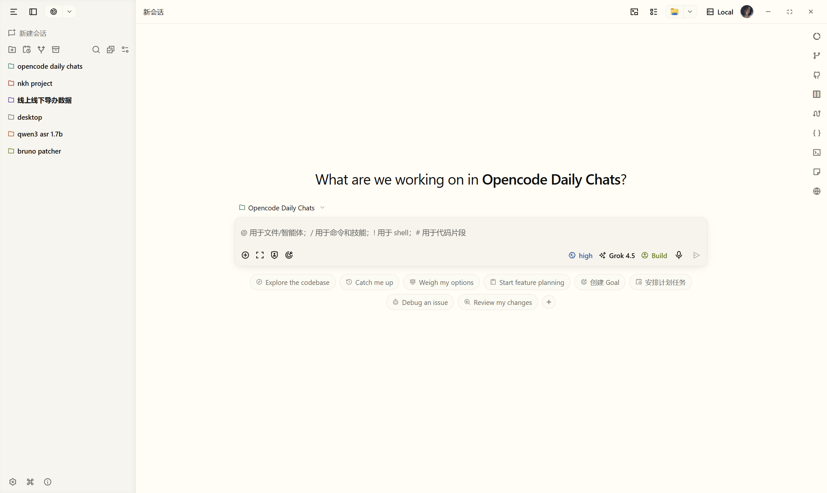Viewport: 827px width, 493px height.
Task: Click the multi-select checkbox icon in sidebar
Action: [111, 49]
